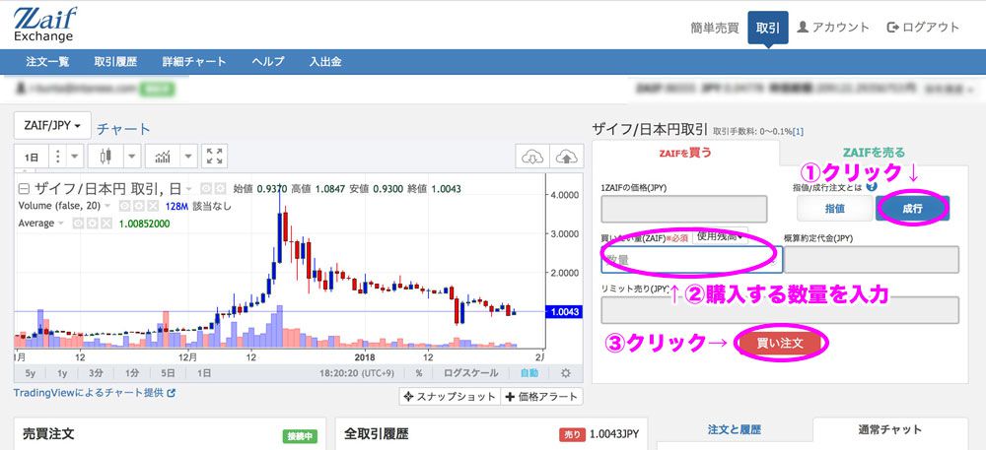Screen dimensions: 986x450
Task: Click the 18:20:20 (UTC+9) timezone display
Action: pos(357,373)
